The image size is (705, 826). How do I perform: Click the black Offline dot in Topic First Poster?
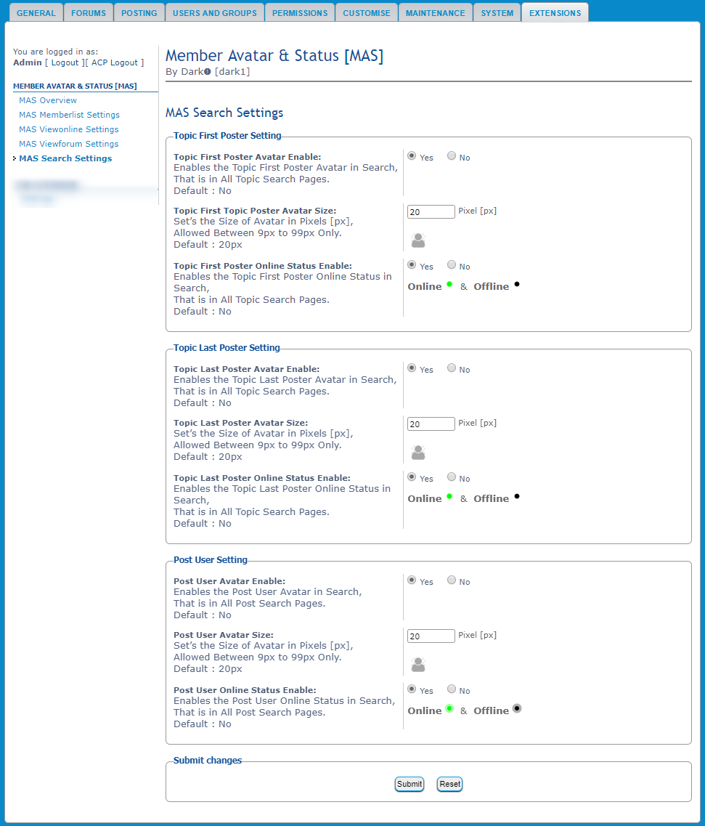[517, 284]
